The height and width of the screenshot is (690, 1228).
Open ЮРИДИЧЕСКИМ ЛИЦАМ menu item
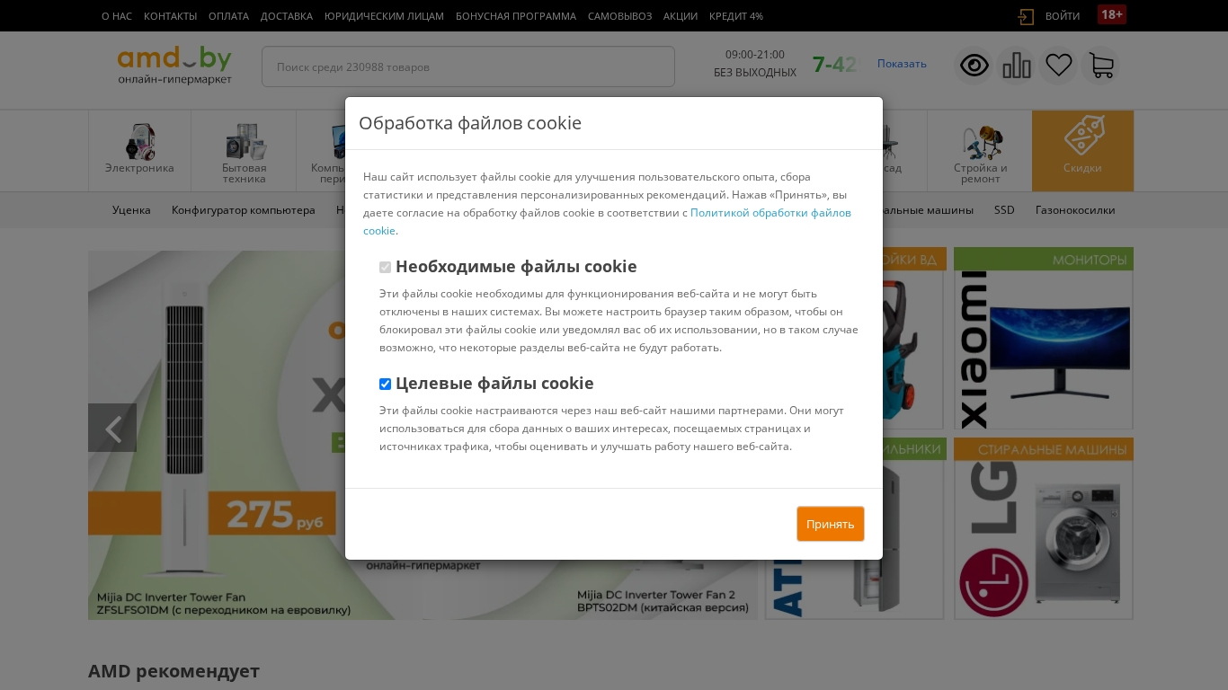384,16
